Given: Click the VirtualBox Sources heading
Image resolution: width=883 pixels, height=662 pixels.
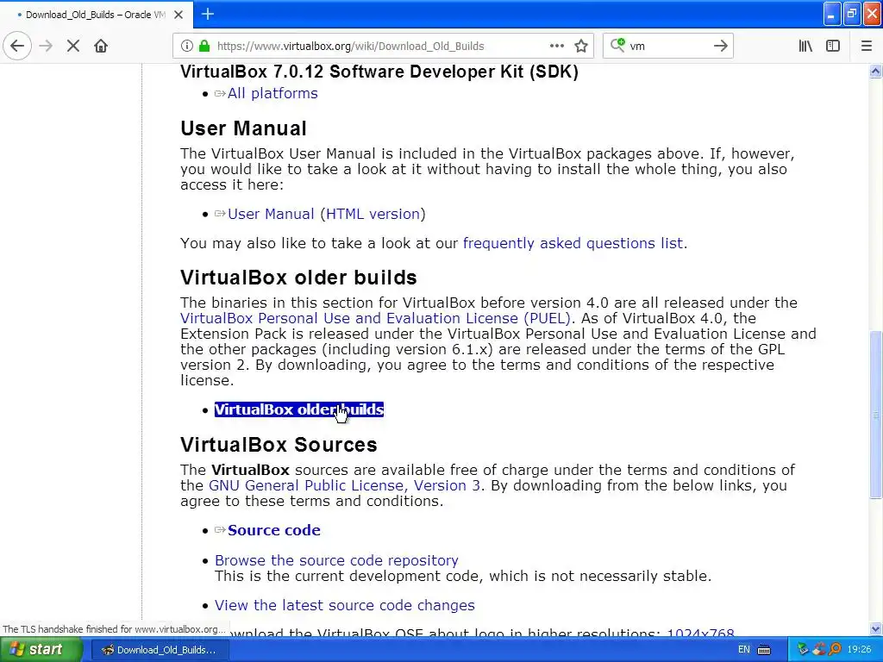Looking at the screenshot, I should coord(279,445).
